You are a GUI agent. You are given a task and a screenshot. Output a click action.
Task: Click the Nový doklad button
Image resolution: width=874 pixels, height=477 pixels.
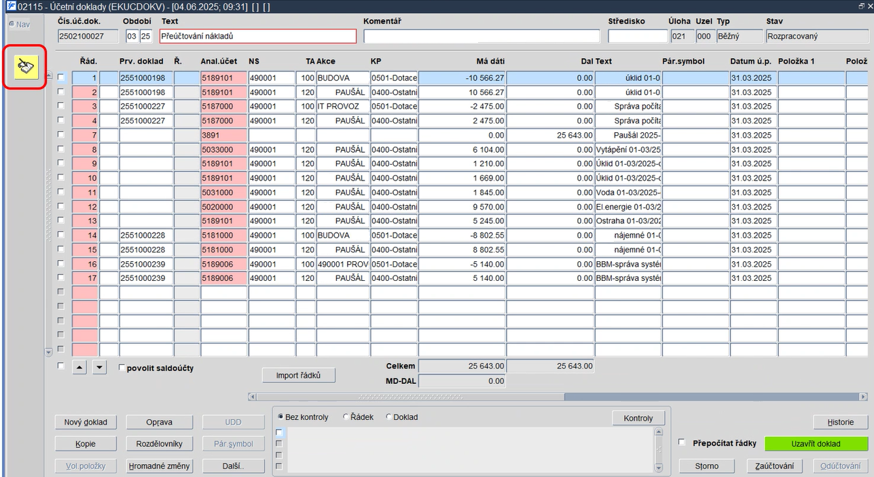pyautogui.click(x=86, y=422)
